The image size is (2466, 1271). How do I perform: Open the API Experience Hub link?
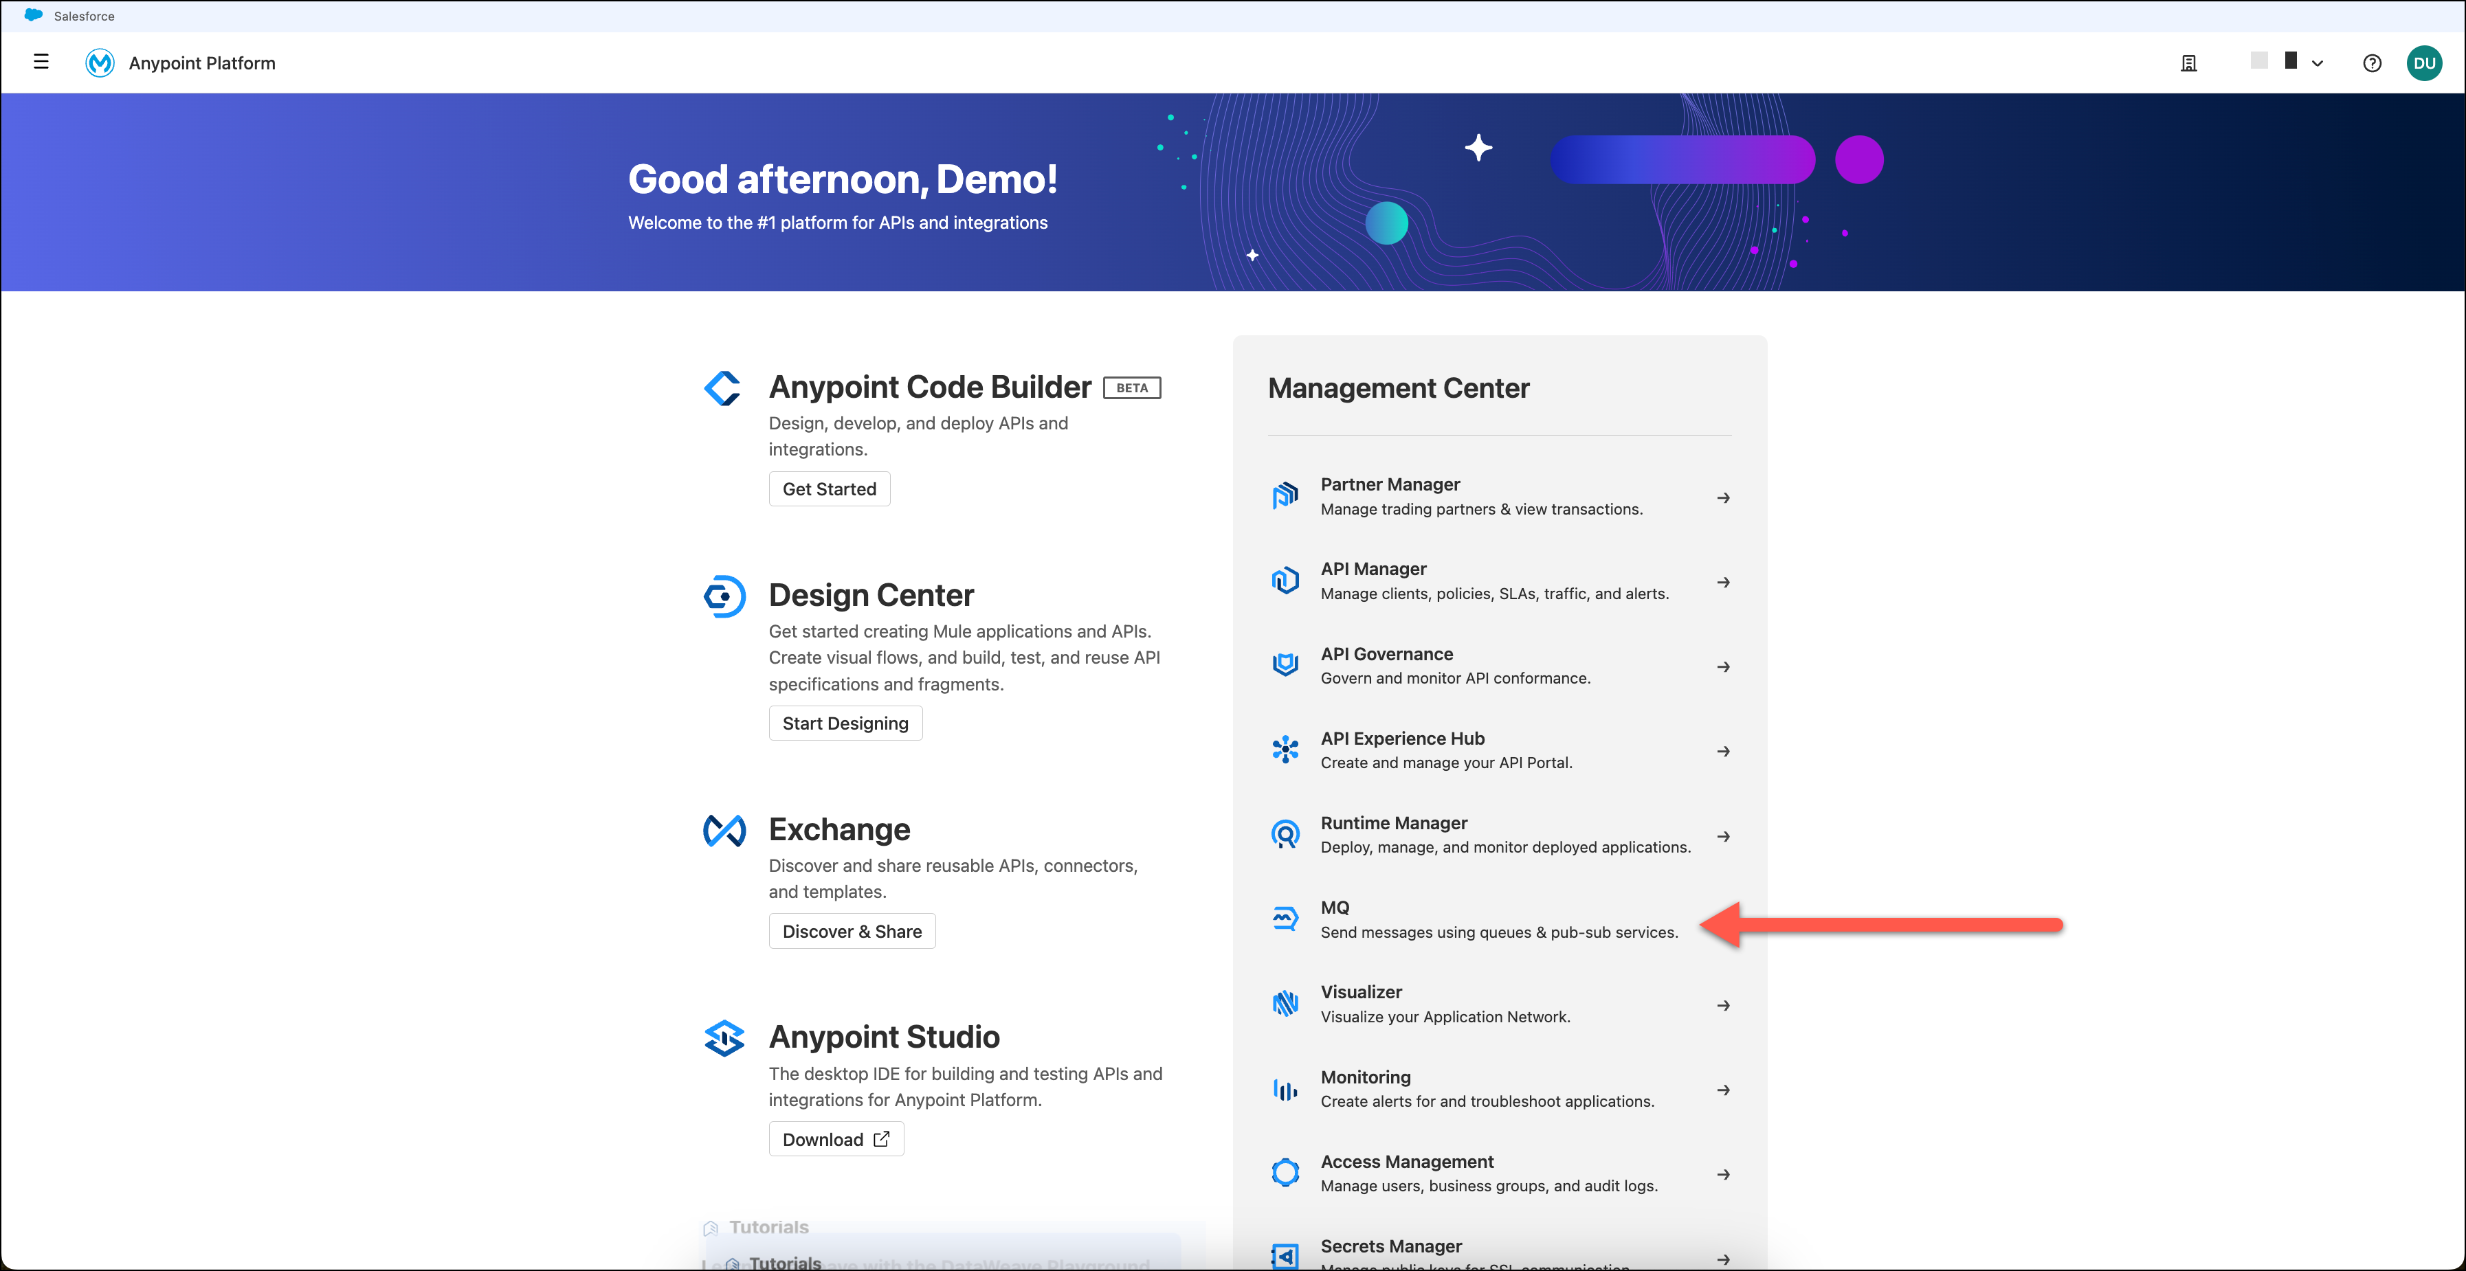pyautogui.click(x=1403, y=738)
